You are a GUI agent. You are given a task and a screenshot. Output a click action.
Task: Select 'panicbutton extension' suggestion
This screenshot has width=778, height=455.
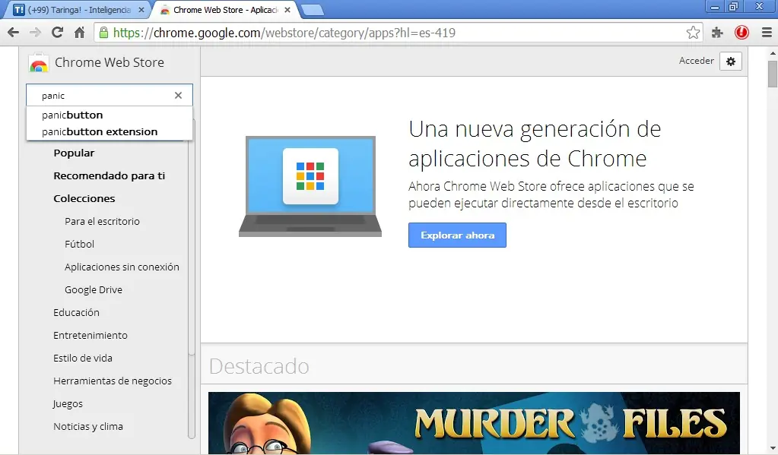click(x=110, y=132)
